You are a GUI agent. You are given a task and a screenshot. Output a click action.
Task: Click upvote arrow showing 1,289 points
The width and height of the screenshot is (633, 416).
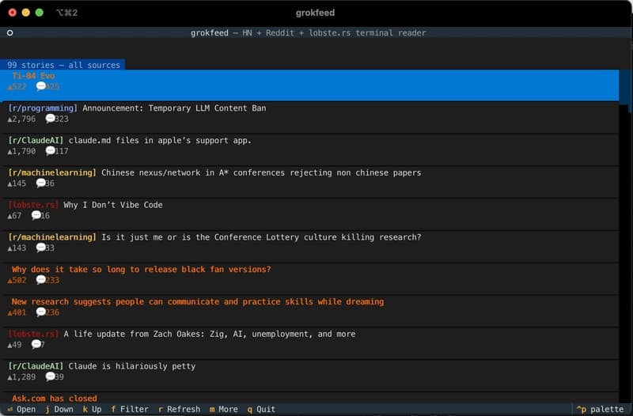click(9, 377)
